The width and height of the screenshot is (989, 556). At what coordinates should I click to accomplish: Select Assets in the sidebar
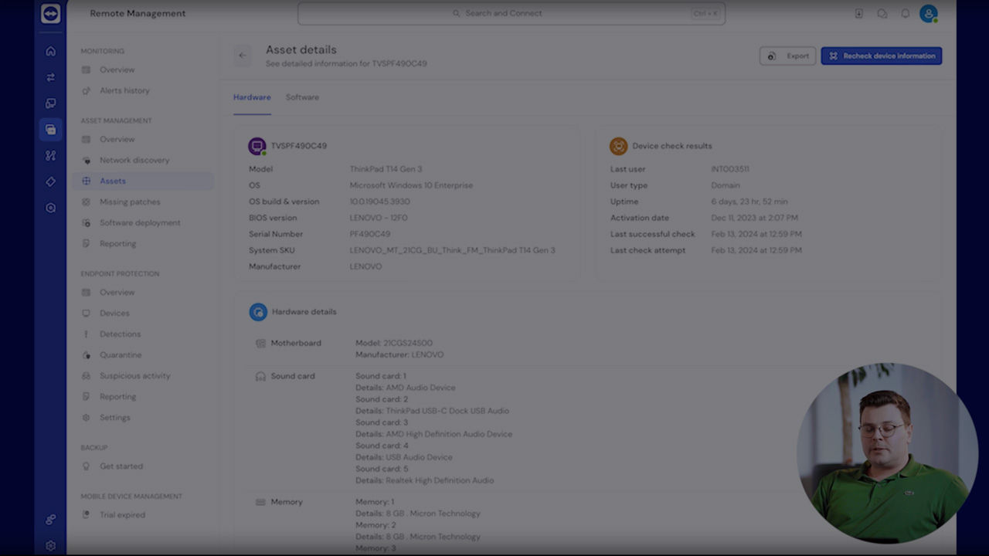(144, 181)
